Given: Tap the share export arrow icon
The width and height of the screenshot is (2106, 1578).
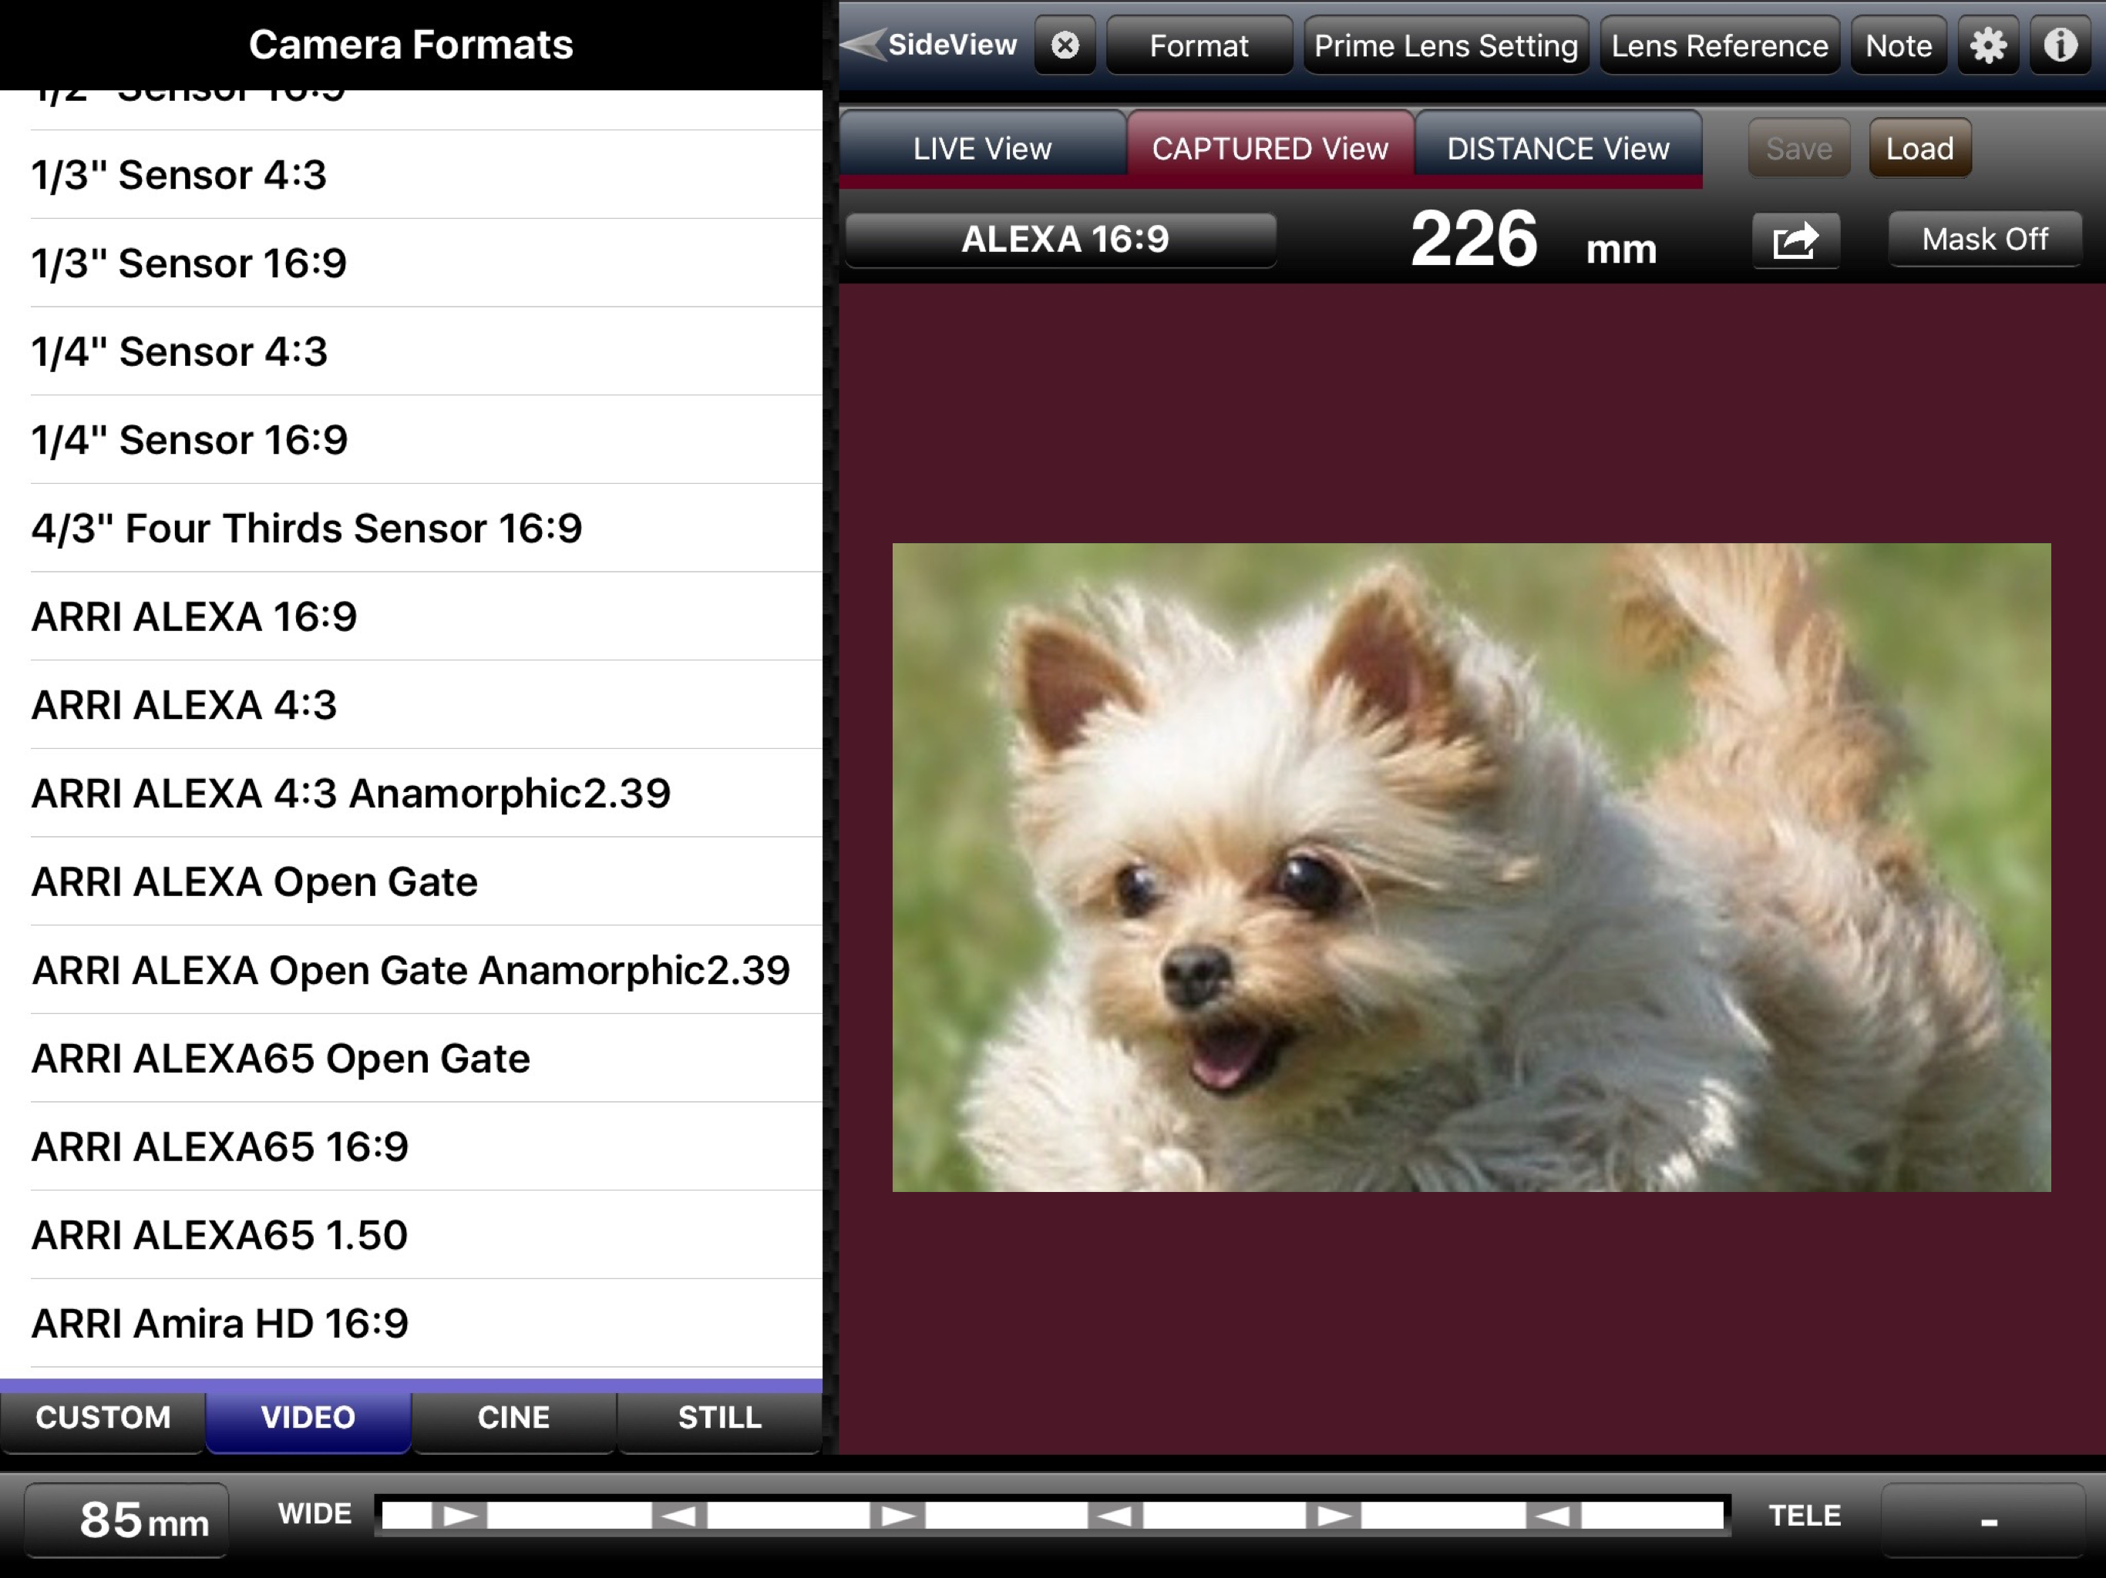Looking at the screenshot, I should pos(1795,240).
